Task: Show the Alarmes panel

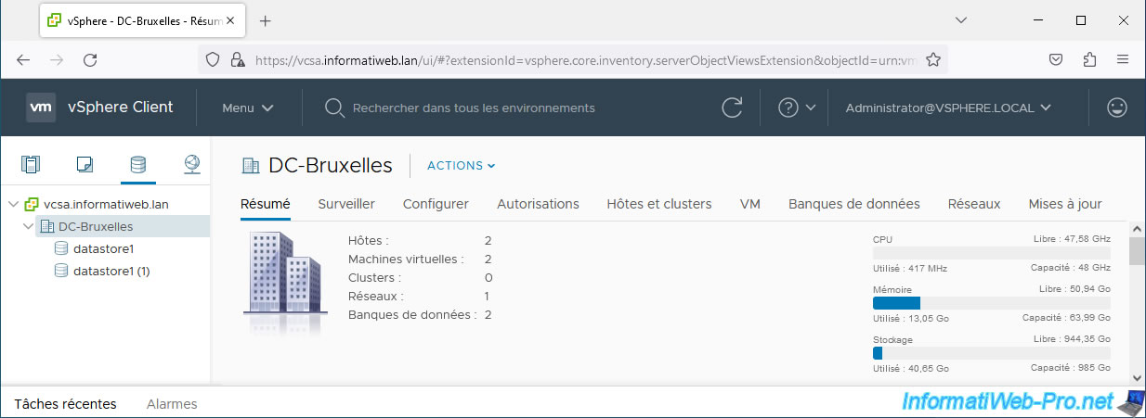Action: (172, 404)
